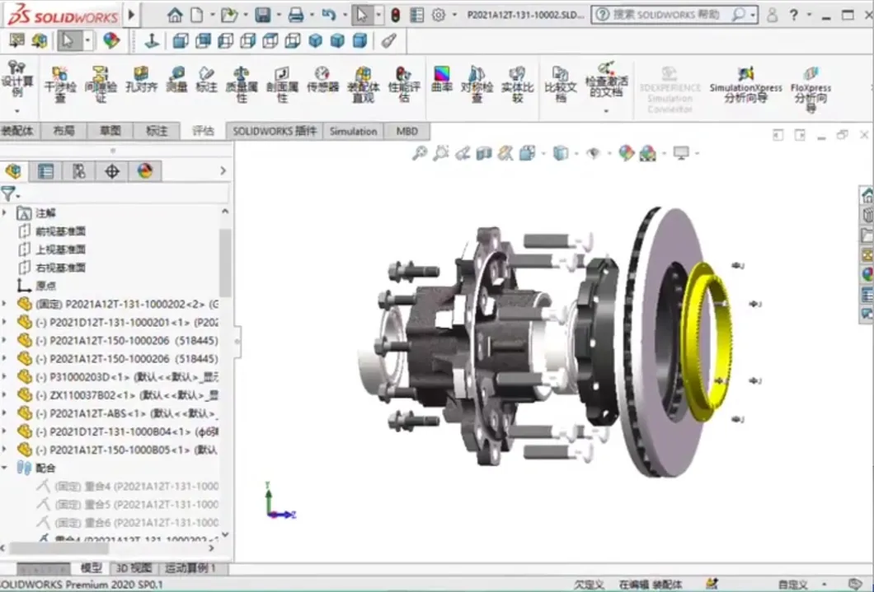Open the DisplayManager color wheel tab
The image size is (874, 592).
pos(145,171)
